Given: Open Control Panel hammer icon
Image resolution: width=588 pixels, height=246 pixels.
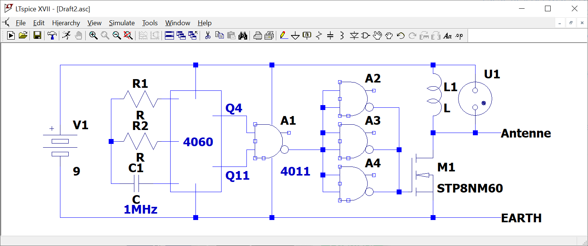Looking at the screenshot, I should click(x=52, y=35).
